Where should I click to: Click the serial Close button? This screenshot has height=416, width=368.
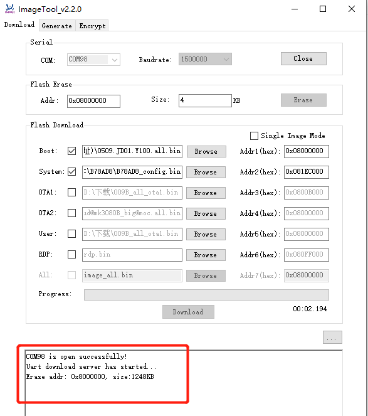click(303, 58)
